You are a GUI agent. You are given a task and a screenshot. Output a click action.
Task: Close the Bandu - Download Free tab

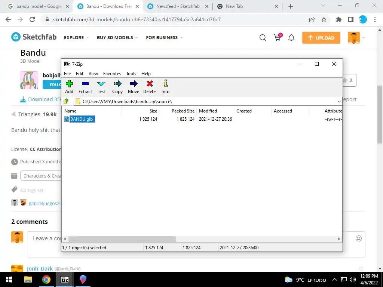pyautogui.click(x=137, y=6)
